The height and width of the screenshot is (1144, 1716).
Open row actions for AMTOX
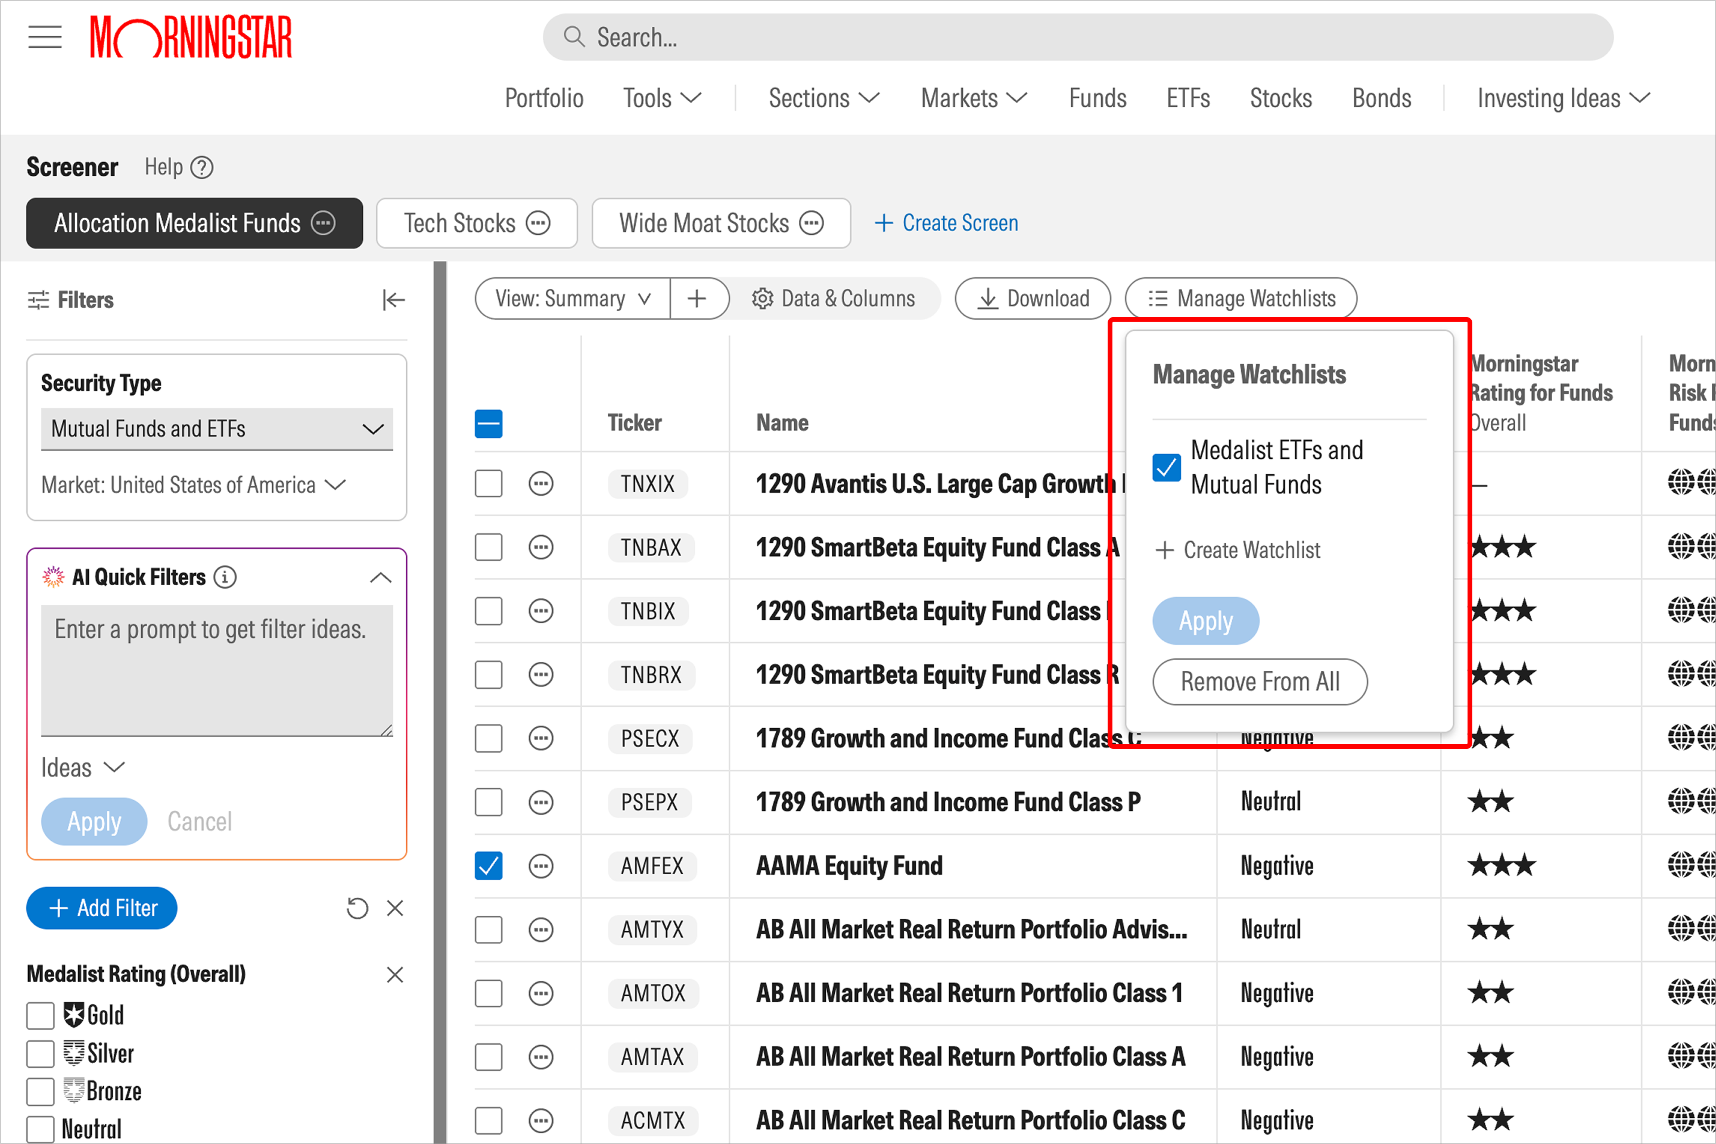[540, 993]
